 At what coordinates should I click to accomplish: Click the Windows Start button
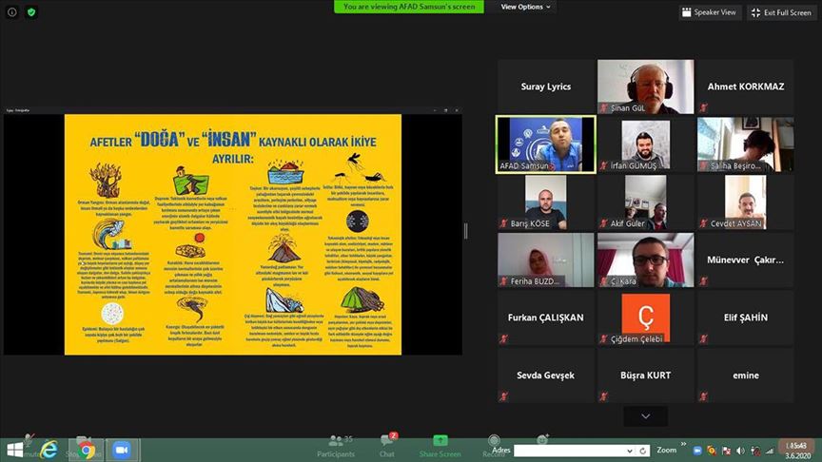[x=14, y=451]
